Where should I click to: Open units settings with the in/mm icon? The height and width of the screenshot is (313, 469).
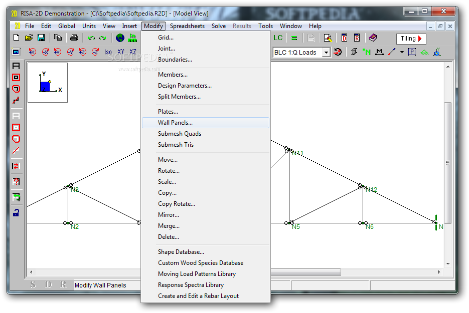(x=132, y=38)
